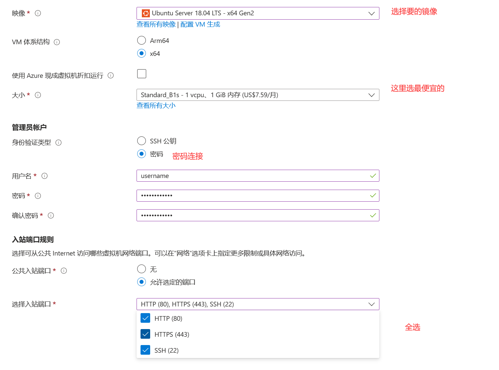
Task: Select the x64 architecture option
Action: point(142,53)
